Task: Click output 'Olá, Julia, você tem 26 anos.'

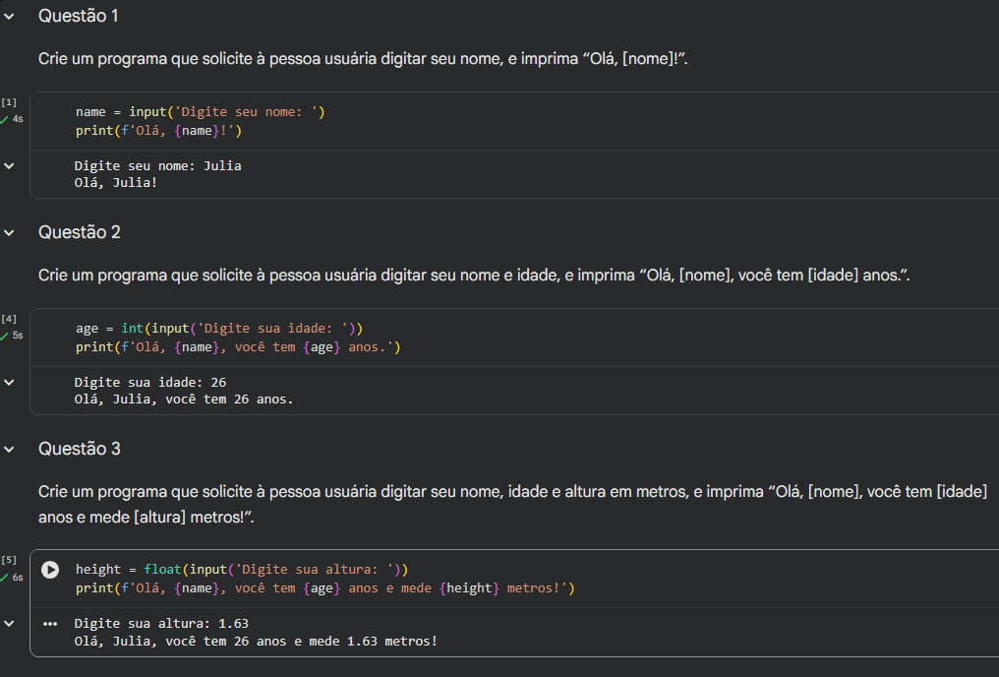Action: pos(184,400)
